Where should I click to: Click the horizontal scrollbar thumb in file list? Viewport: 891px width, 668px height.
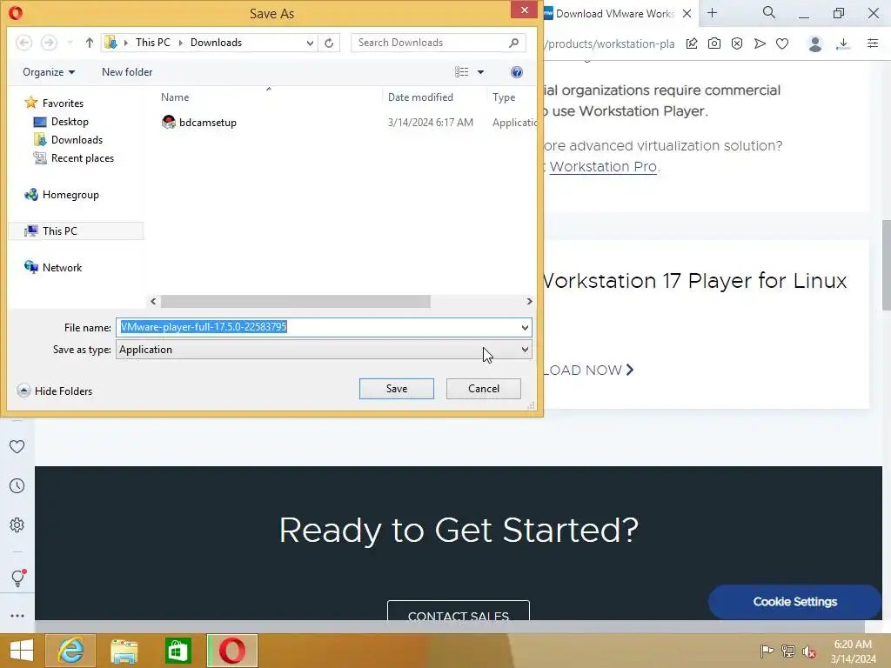point(296,302)
